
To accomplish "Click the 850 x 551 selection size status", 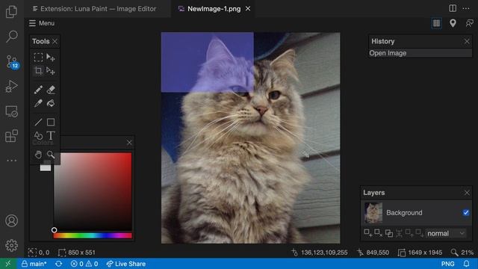I will (x=77, y=253).
